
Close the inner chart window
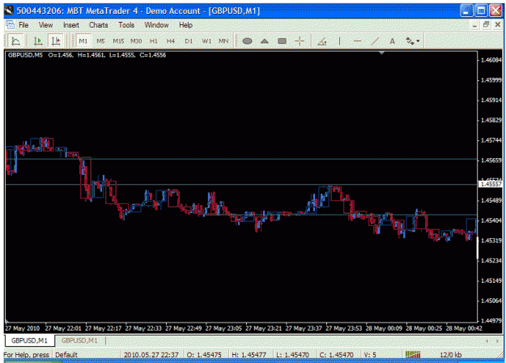coord(498,24)
